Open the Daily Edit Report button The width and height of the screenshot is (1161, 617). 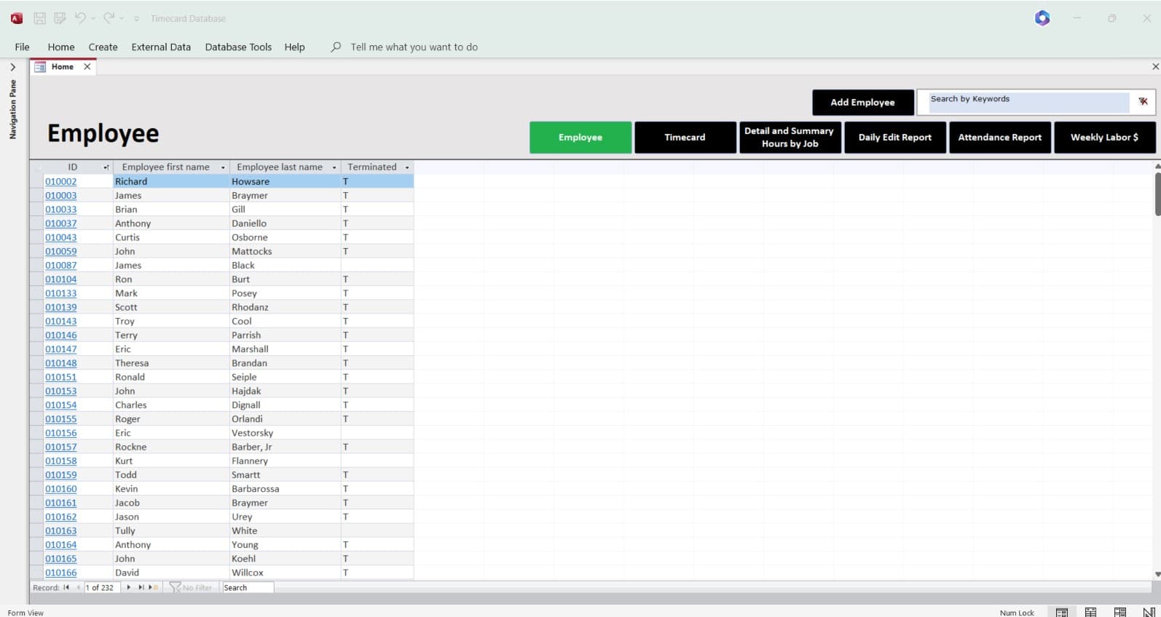click(x=895, y=137)
